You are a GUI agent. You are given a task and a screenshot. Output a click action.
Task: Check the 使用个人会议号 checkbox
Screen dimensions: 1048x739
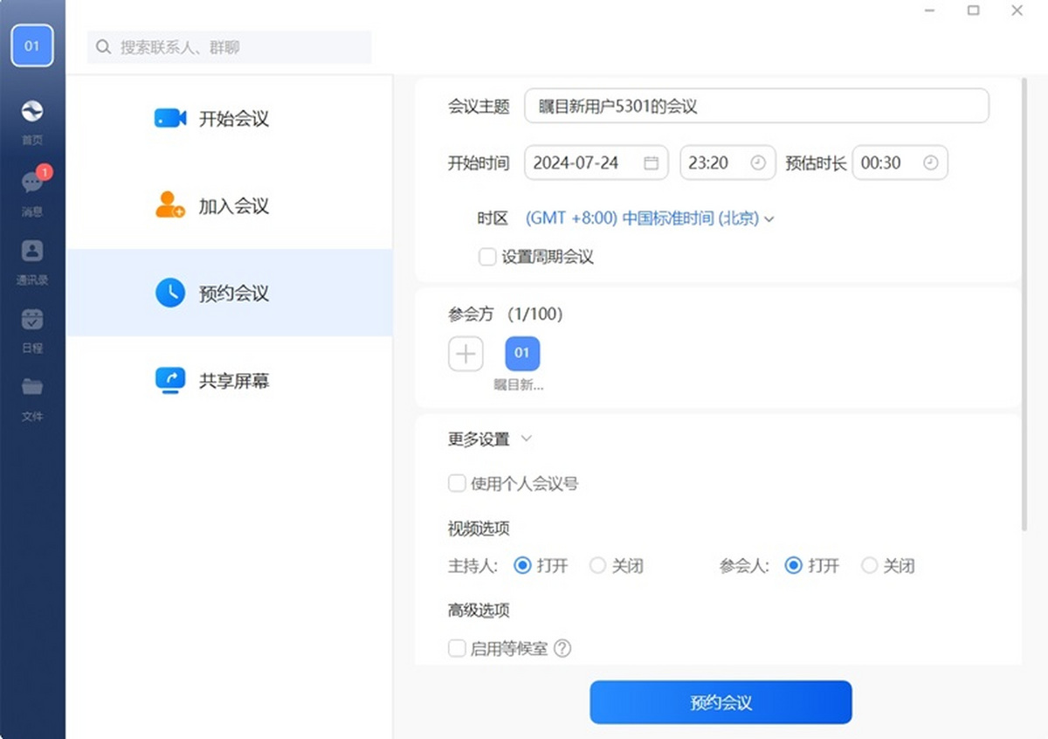tap(457, 483)
